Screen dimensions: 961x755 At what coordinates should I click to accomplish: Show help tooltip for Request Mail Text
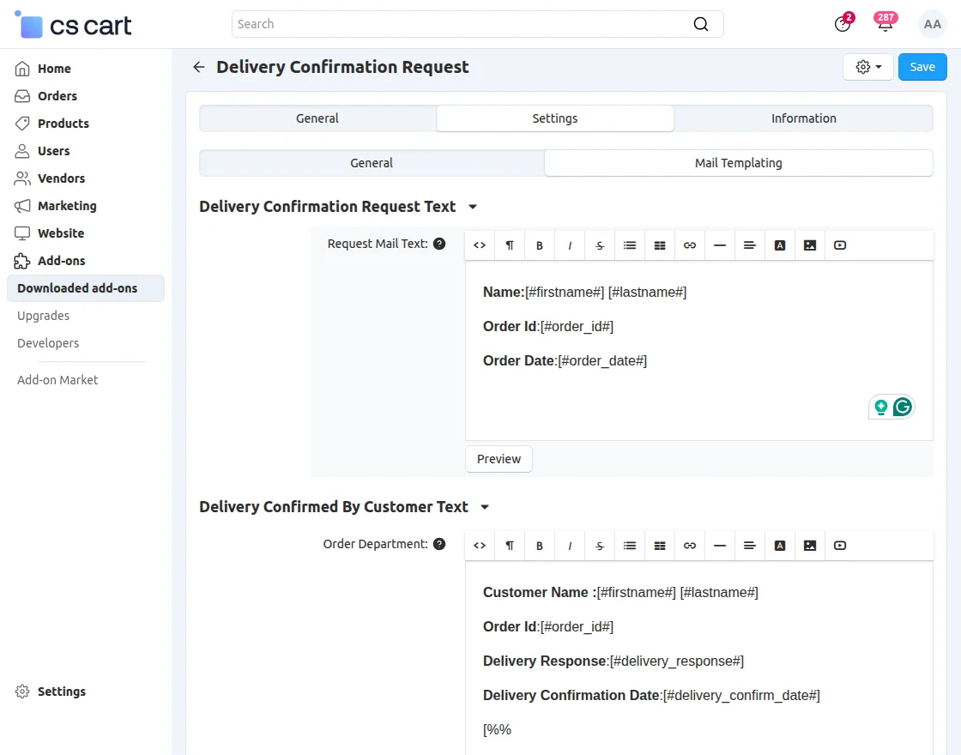point(439,244)
